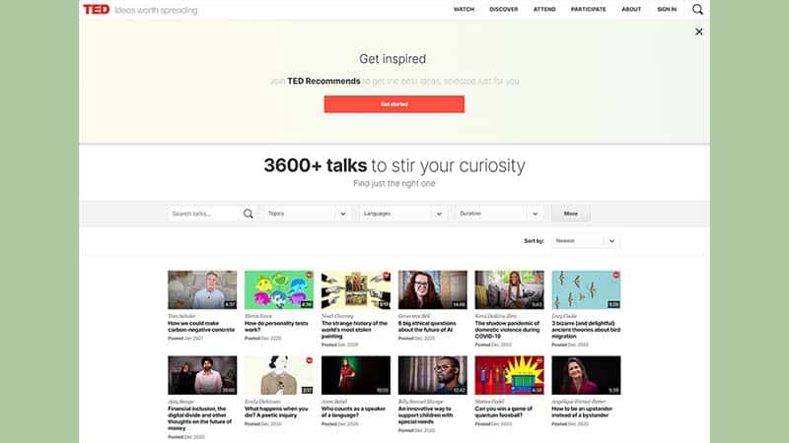This screenshot has height=443, width=789.
Task: Open site search magnifier icon in header
Action: pos(697,10)
